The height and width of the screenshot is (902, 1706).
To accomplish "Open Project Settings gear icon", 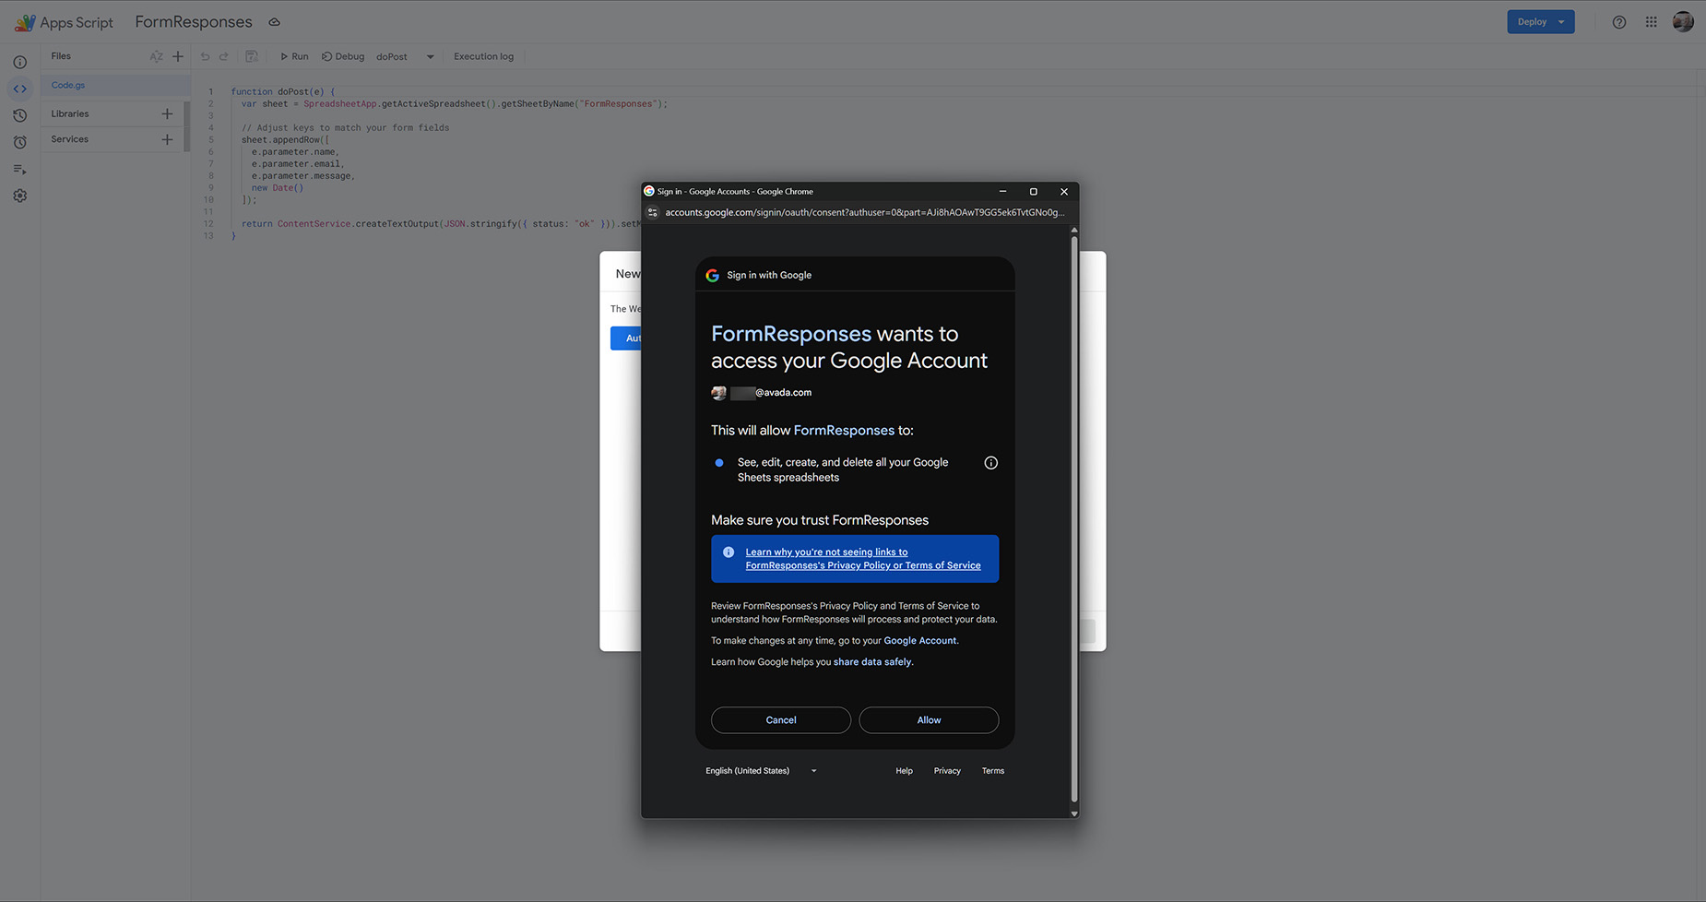I will point(20,196).
